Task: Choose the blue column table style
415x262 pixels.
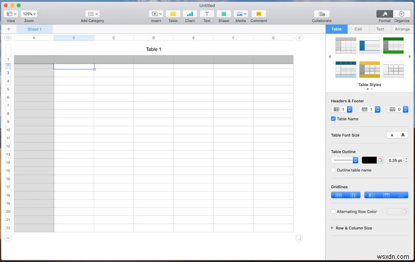Action: tap(369, 46)
